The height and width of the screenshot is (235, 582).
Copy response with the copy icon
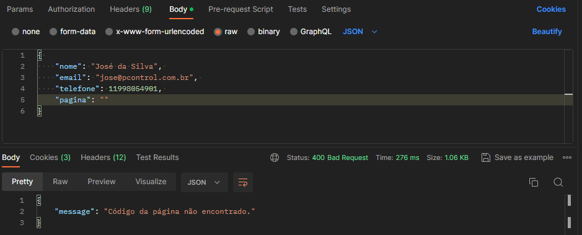[x=534, y=182]
